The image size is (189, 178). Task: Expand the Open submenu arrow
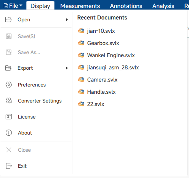(67, 19)
